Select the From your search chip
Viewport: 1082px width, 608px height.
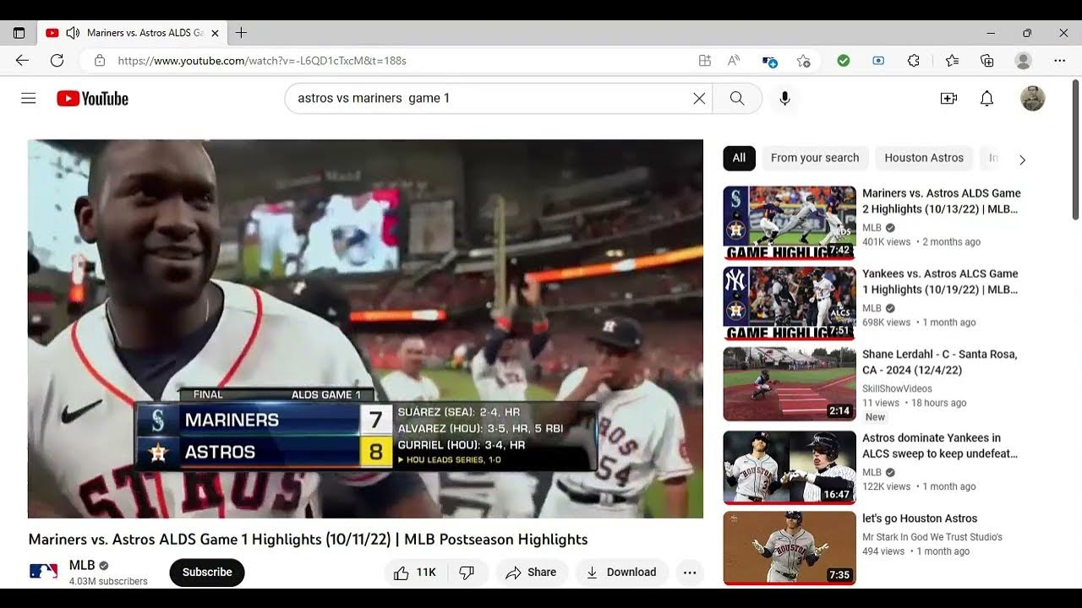point(815,158)
